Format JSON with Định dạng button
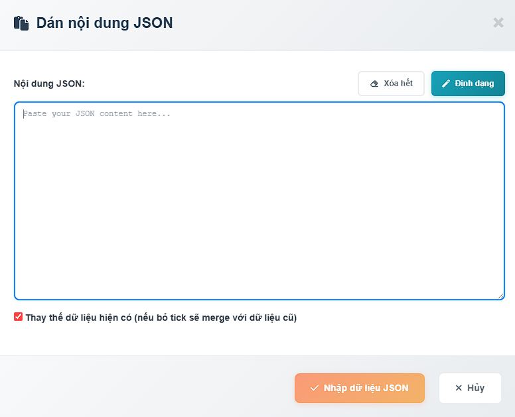The width and height of the screenshot is (515, 417). coord(468,84)
